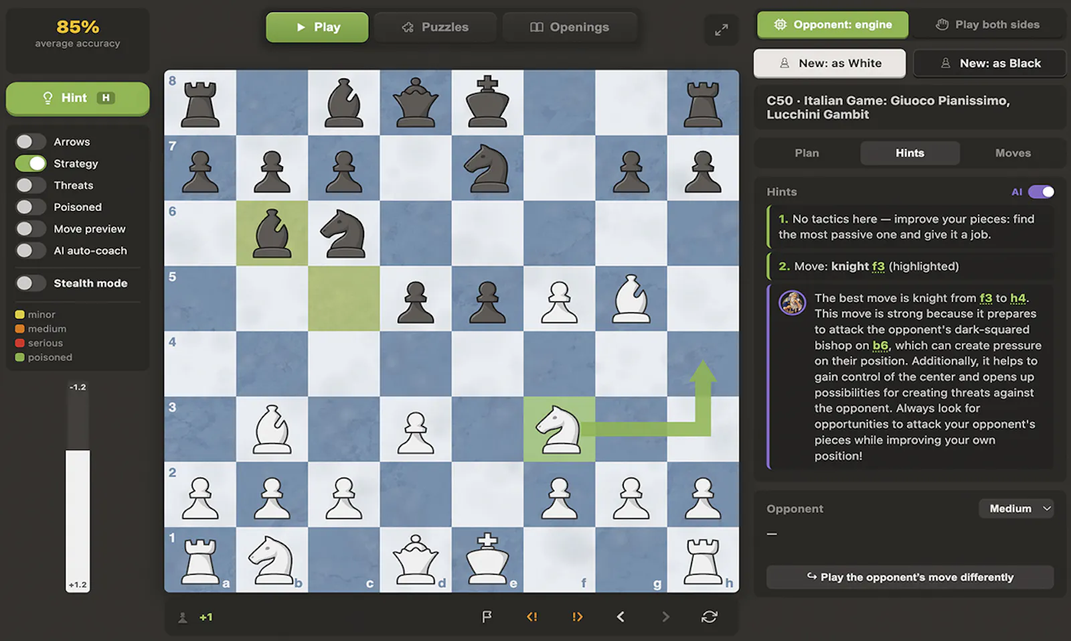Open the Play section
The width and height of the screenshot is (1071, 641).
(317, 27)
